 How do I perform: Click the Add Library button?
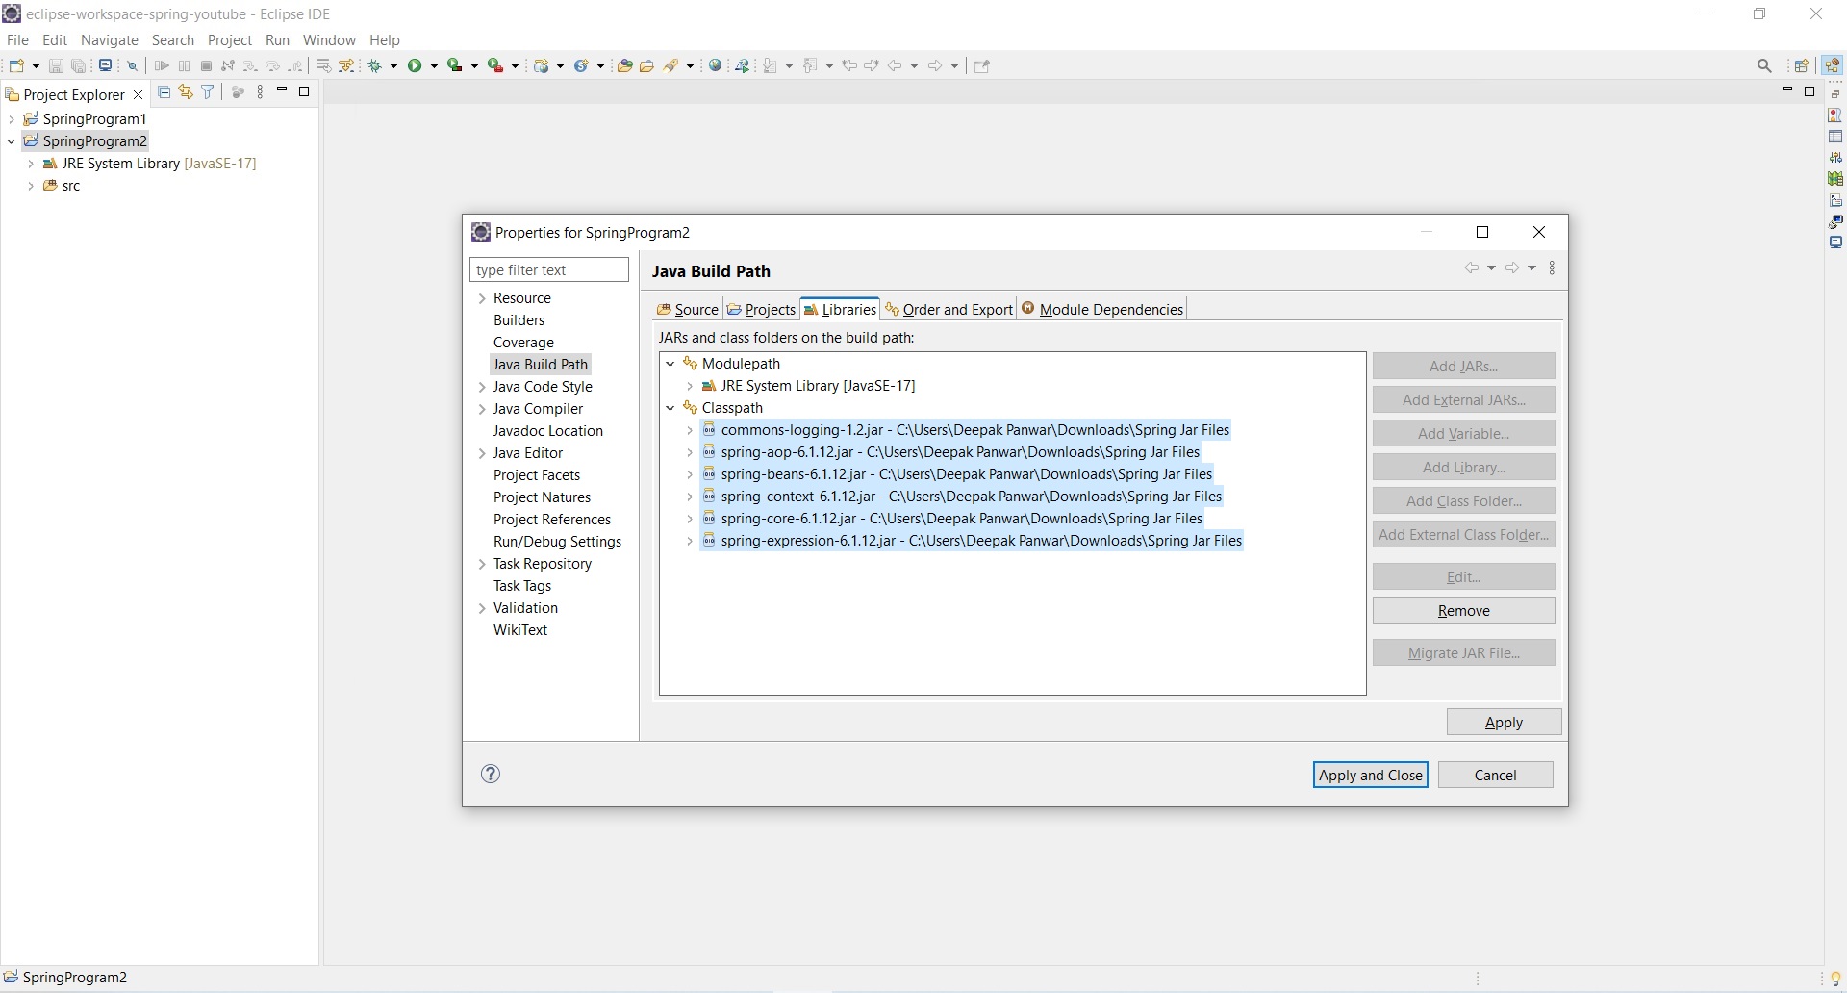[1464, 468]
